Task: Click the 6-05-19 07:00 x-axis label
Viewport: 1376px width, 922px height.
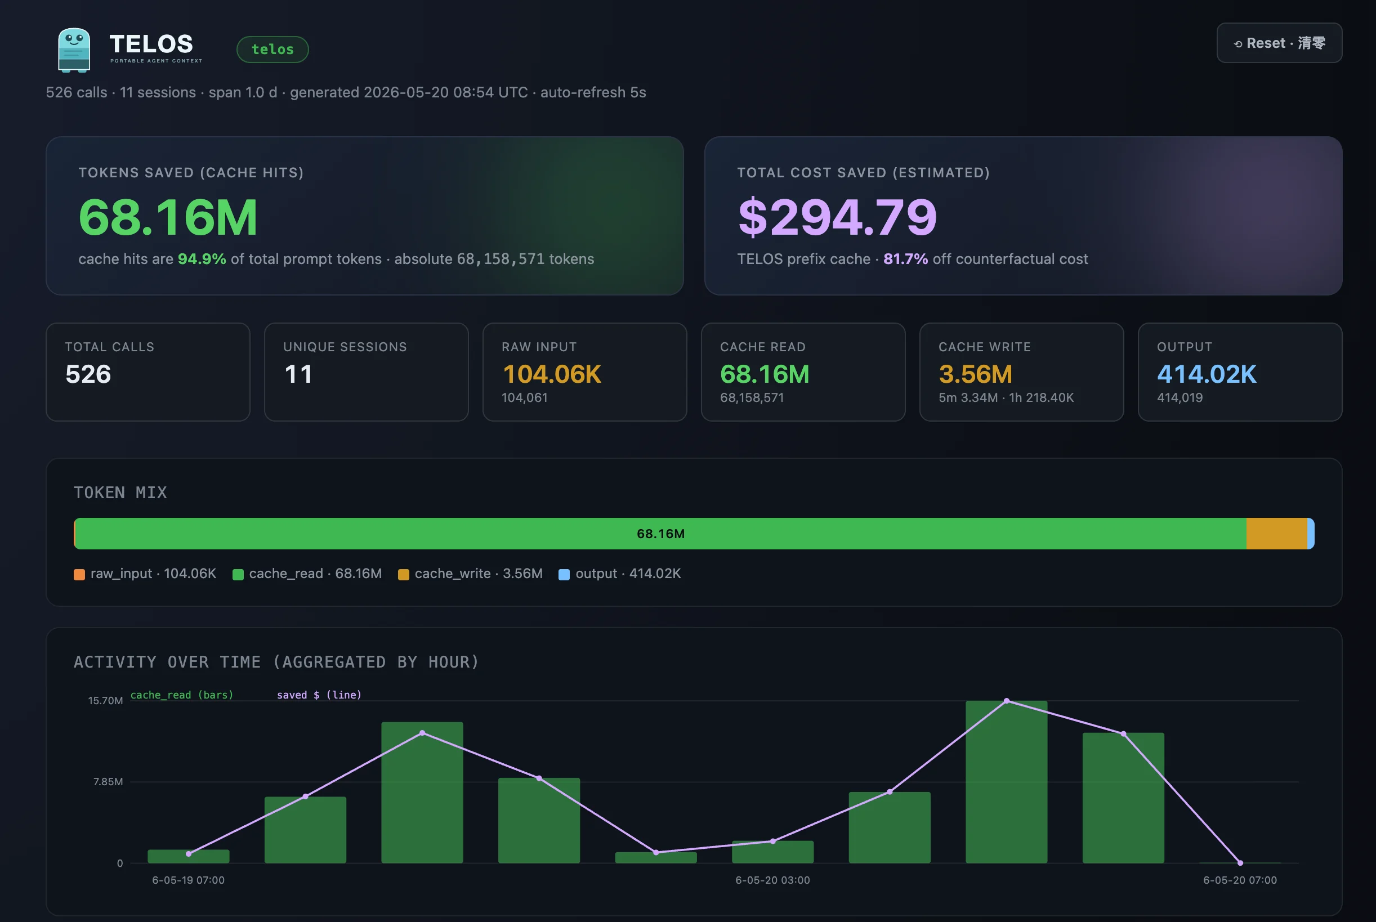Action: click(188, 880)
